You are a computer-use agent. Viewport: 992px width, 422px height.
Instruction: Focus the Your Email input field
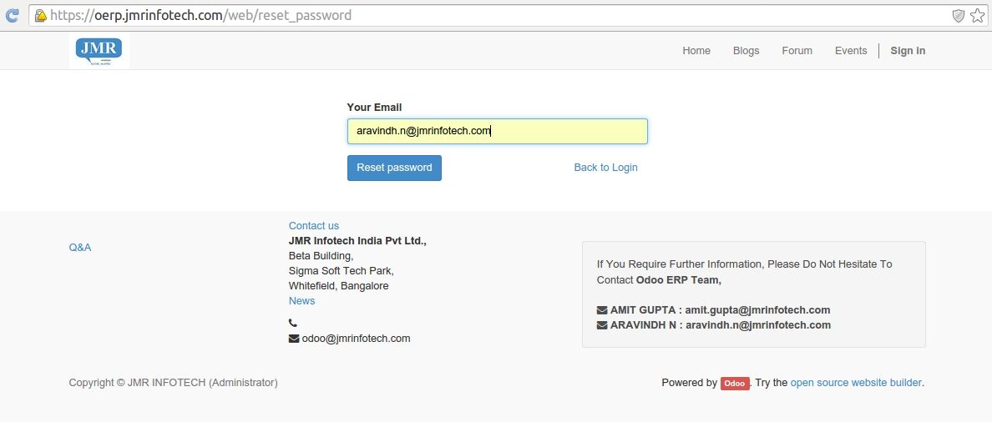point(498,132)
